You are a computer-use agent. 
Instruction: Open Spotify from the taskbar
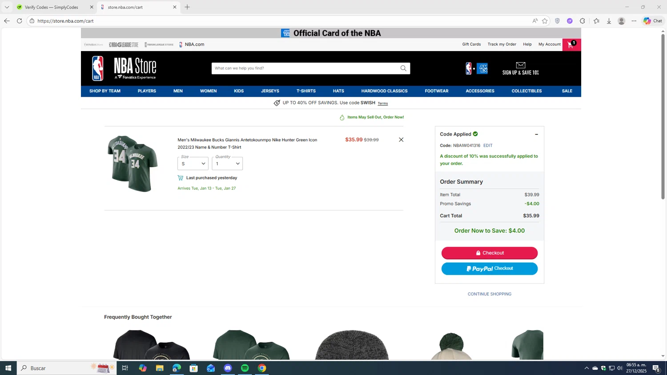pos(245,368)
